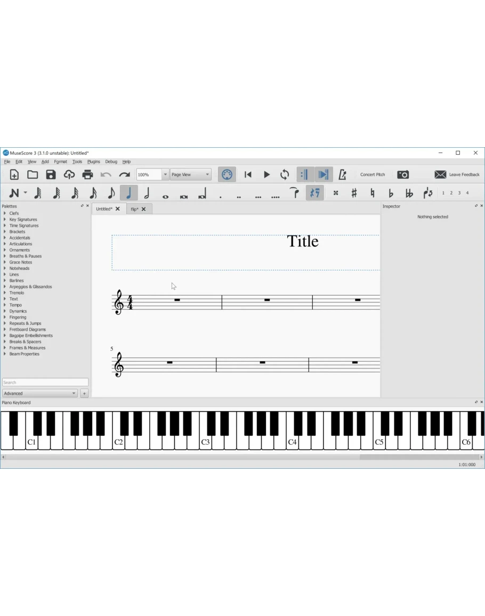Click the New Score icon

coord(14,174)
